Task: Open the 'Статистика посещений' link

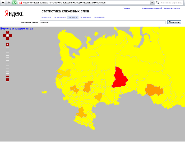Action: (152, 8)
